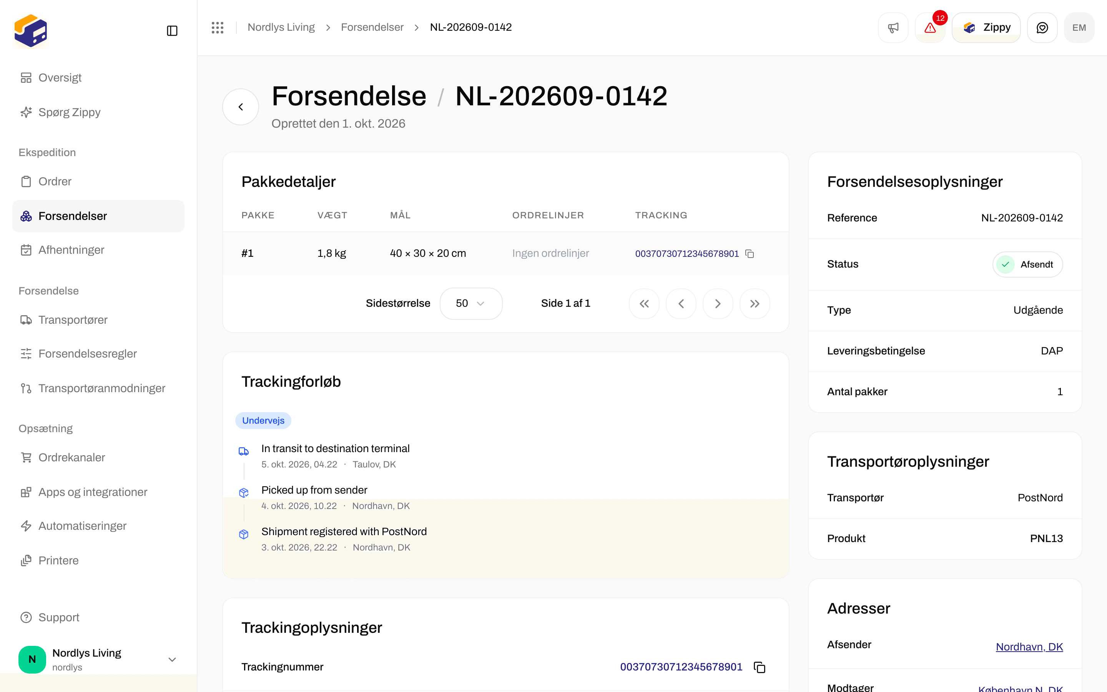Open the chat support icon
This screenshot has height=692, width=1107.
[x=1042, y=27]
